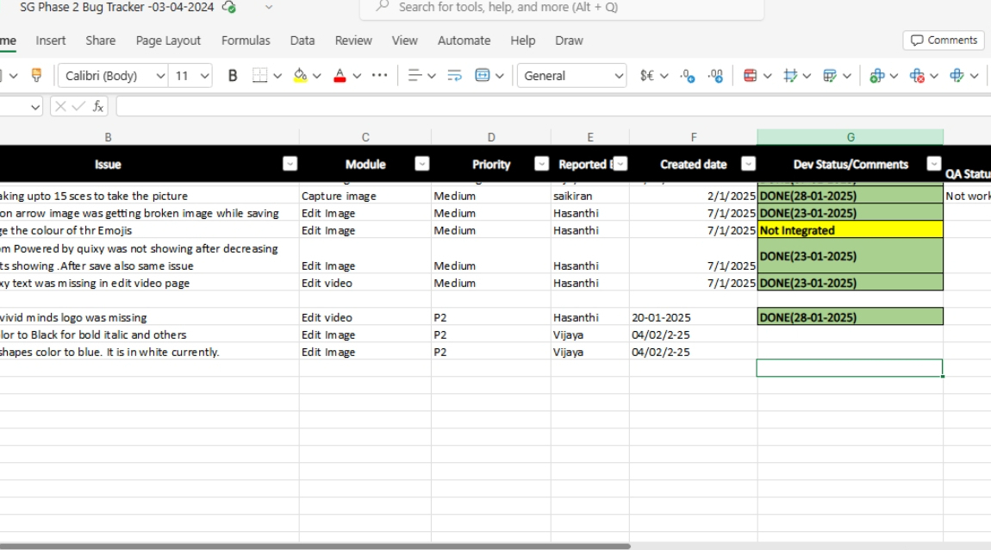
Task: Click the horizontal scrollbar thumb
Action: click(x=315, y=546)
